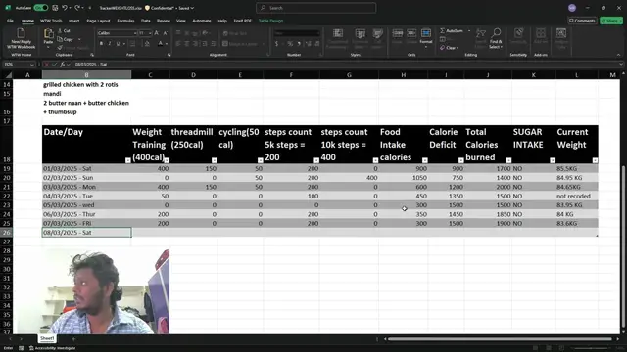Viewport: 627px width, 352px height.
Task: Cancel the cell edit with X icon
Action: coord(46,65)
